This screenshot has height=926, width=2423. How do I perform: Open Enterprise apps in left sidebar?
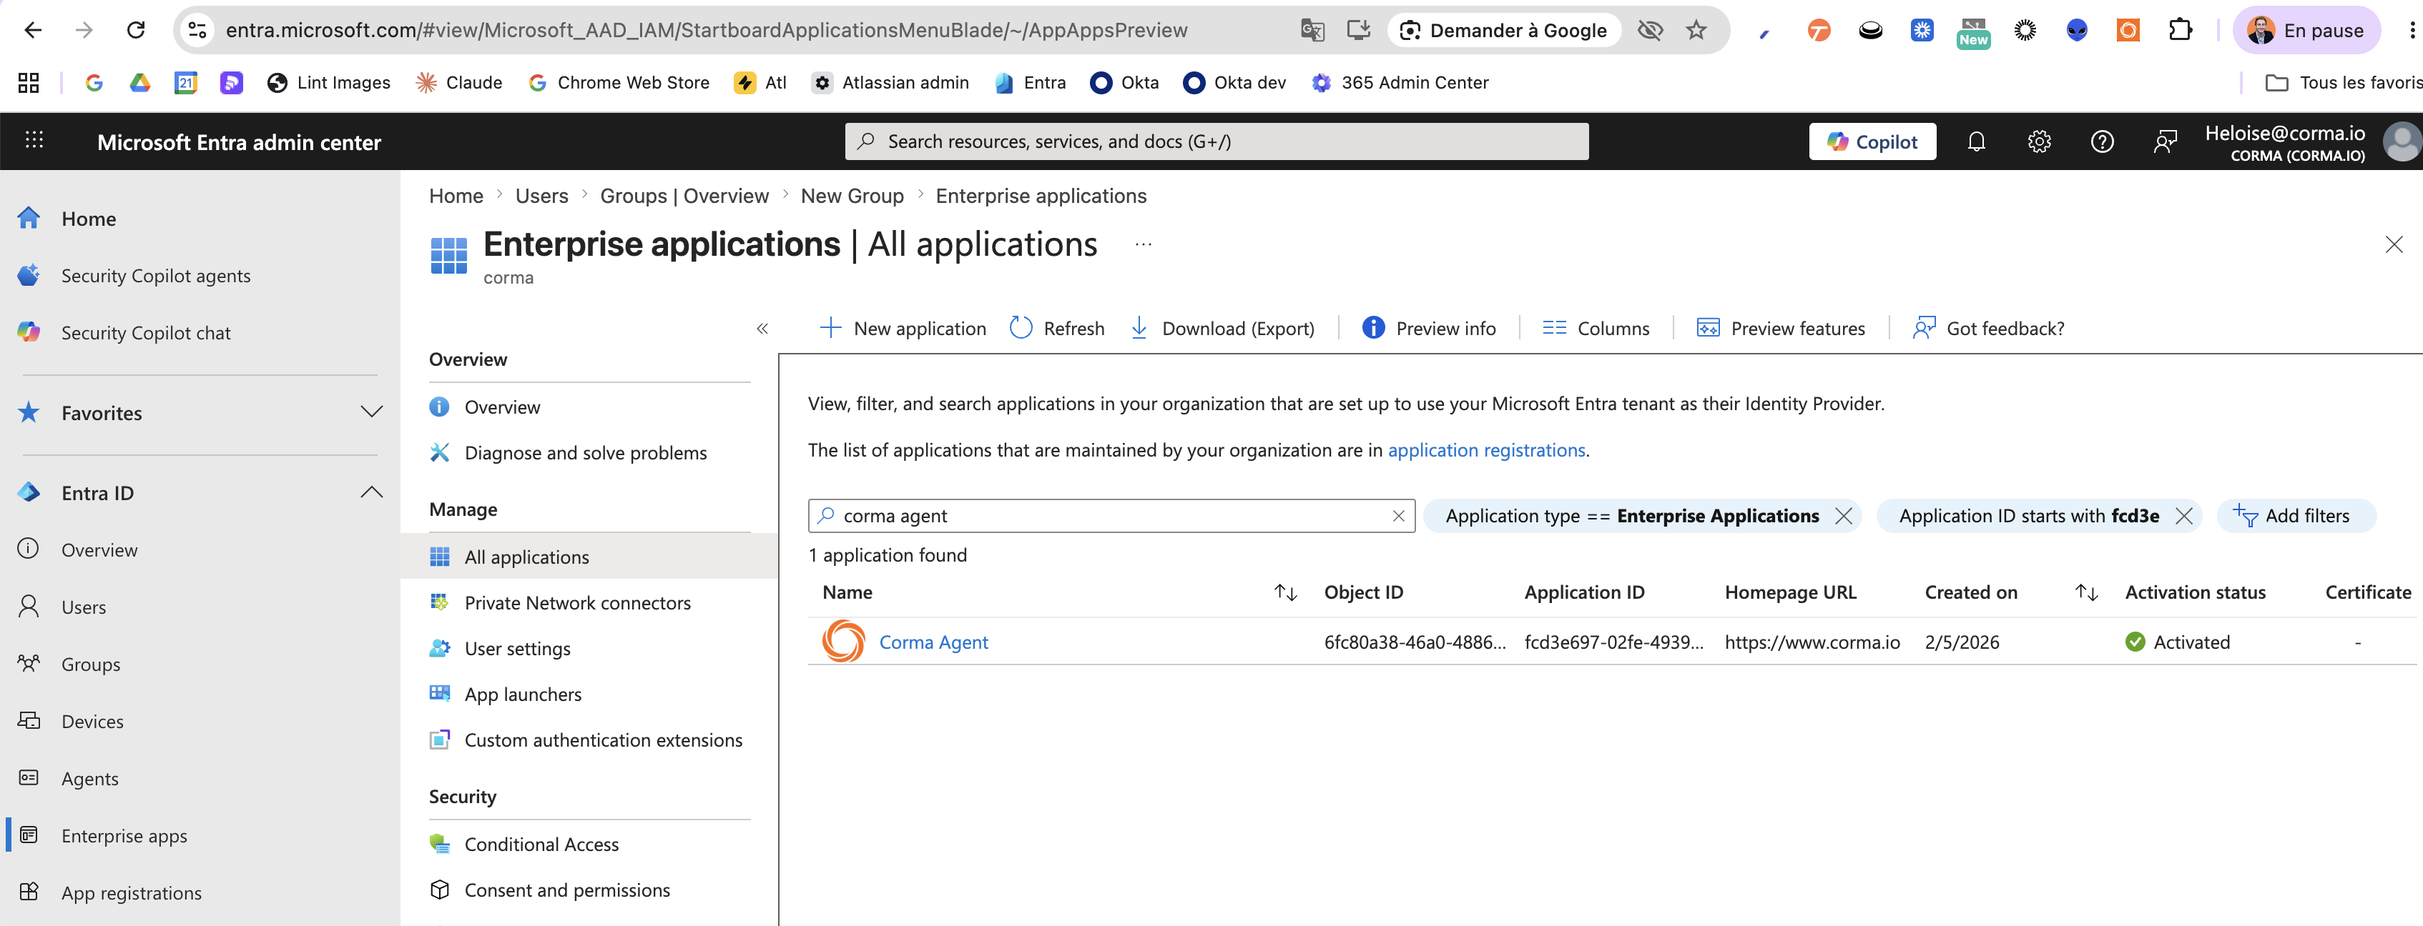click(x=124, y=836)
